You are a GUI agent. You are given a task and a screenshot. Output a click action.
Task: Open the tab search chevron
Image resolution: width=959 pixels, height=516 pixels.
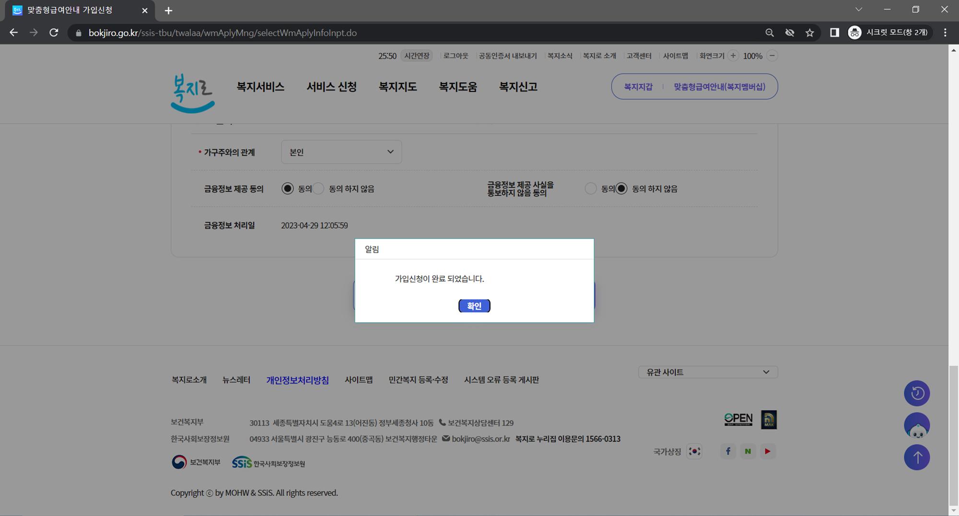(859, 10)
